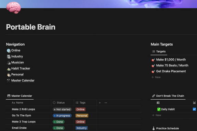
Task: Add a New target entry
Action: (156, 77)
